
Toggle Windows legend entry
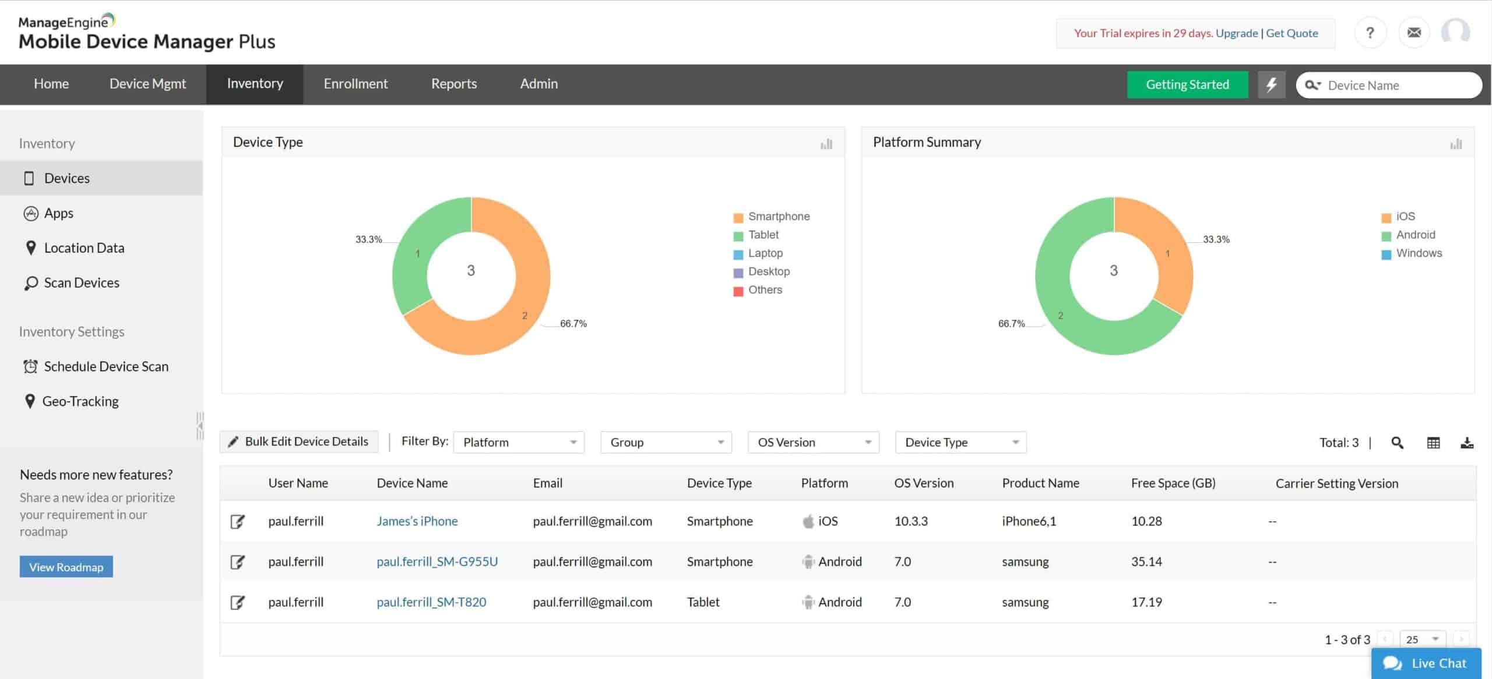(1412, 253)
